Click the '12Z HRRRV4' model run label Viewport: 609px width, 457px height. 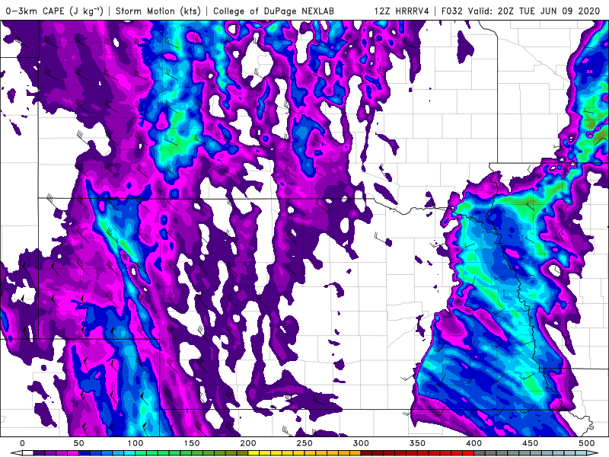[402, 11]
